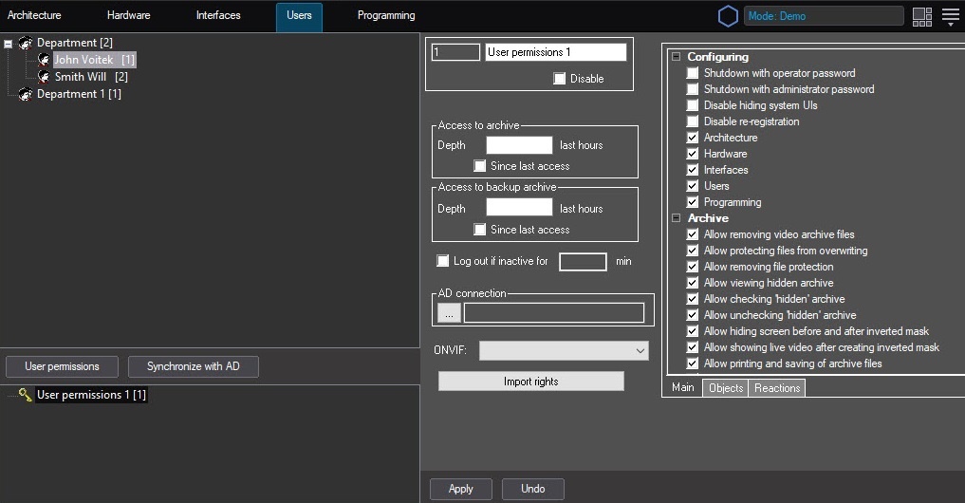Select the Department [2] tree label
Image resolution: width=965 pixels, height=503 pixels.
[74, 43]
